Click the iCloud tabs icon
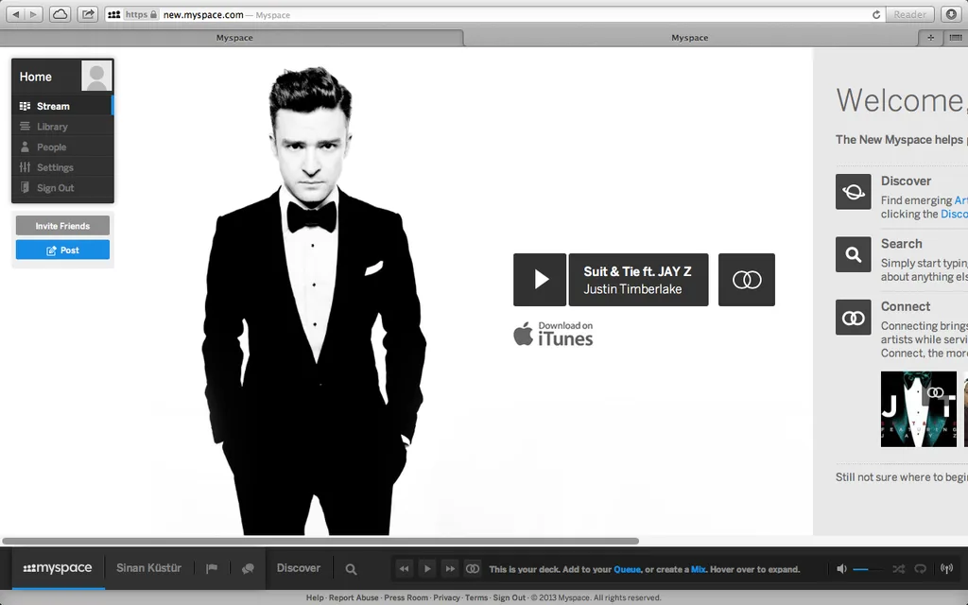The width and height of the screenshot is (968, 605). coord(60,14)
